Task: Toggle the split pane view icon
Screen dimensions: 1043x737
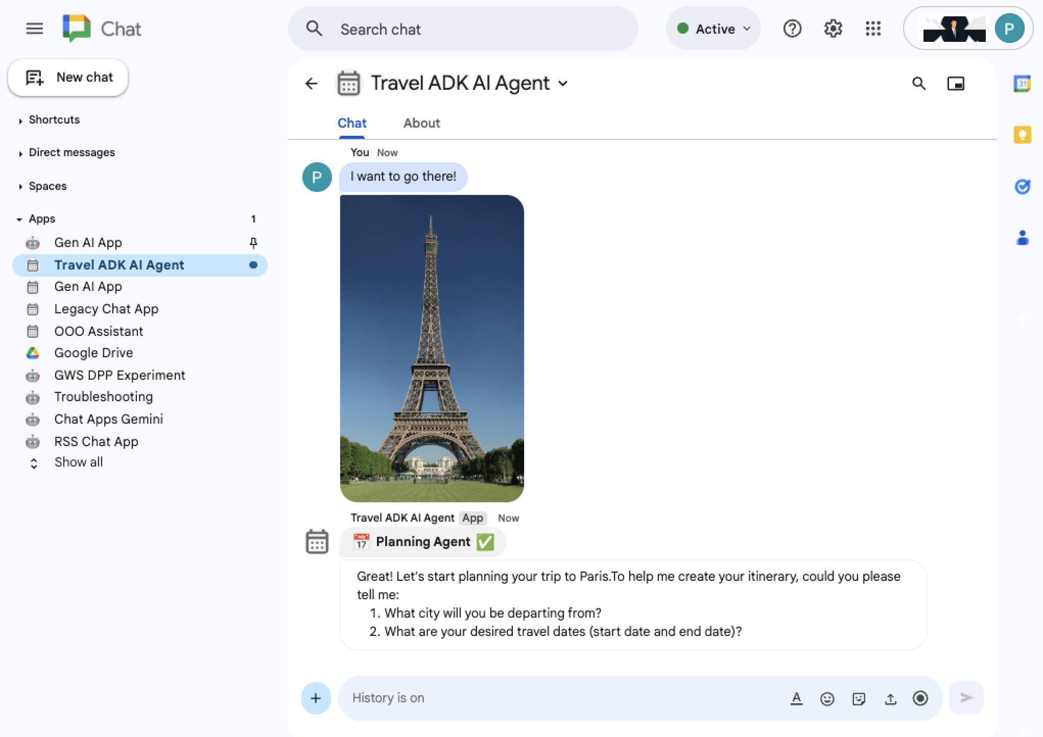Action: tap(957, 83)
